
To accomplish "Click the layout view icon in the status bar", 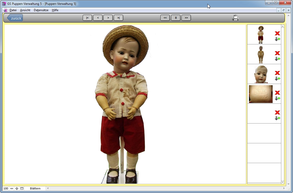I will (x=22, y=188).
